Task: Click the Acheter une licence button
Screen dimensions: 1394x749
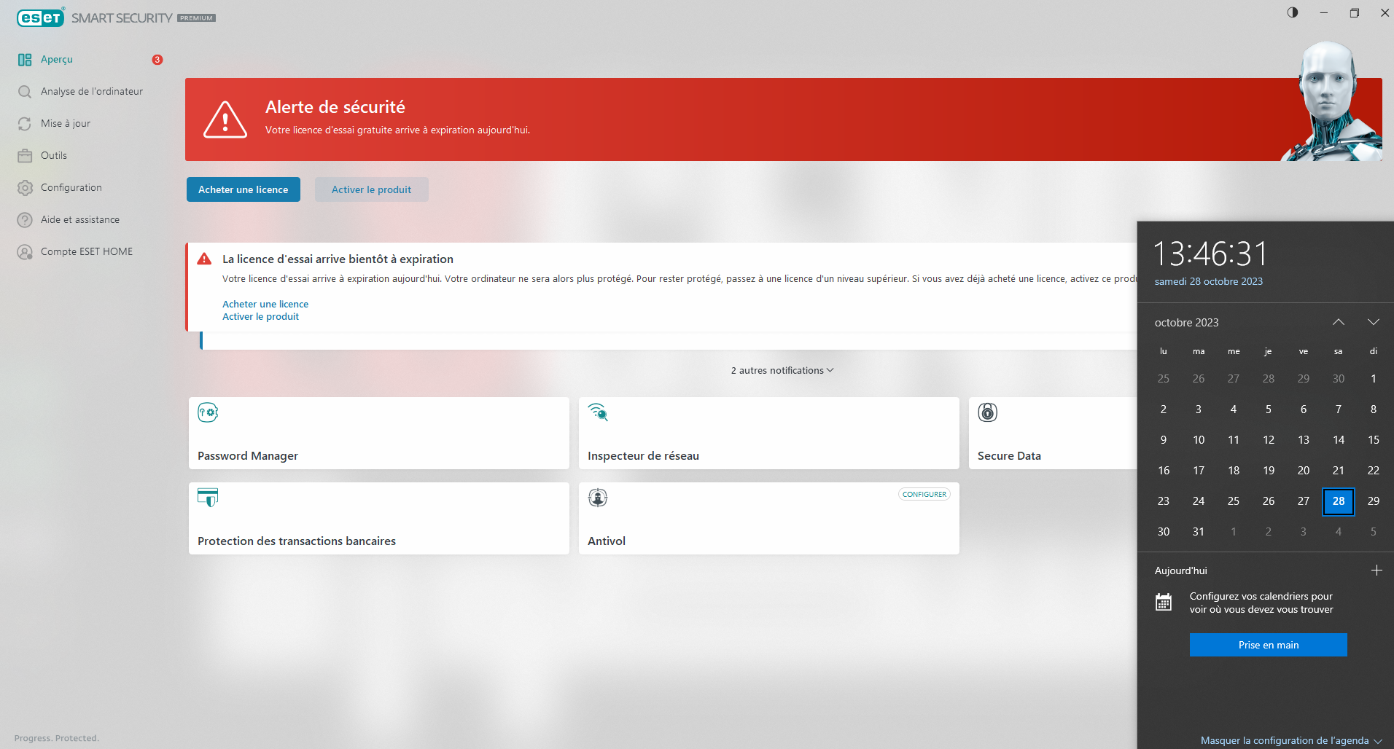Action: [x=244, y=189]
